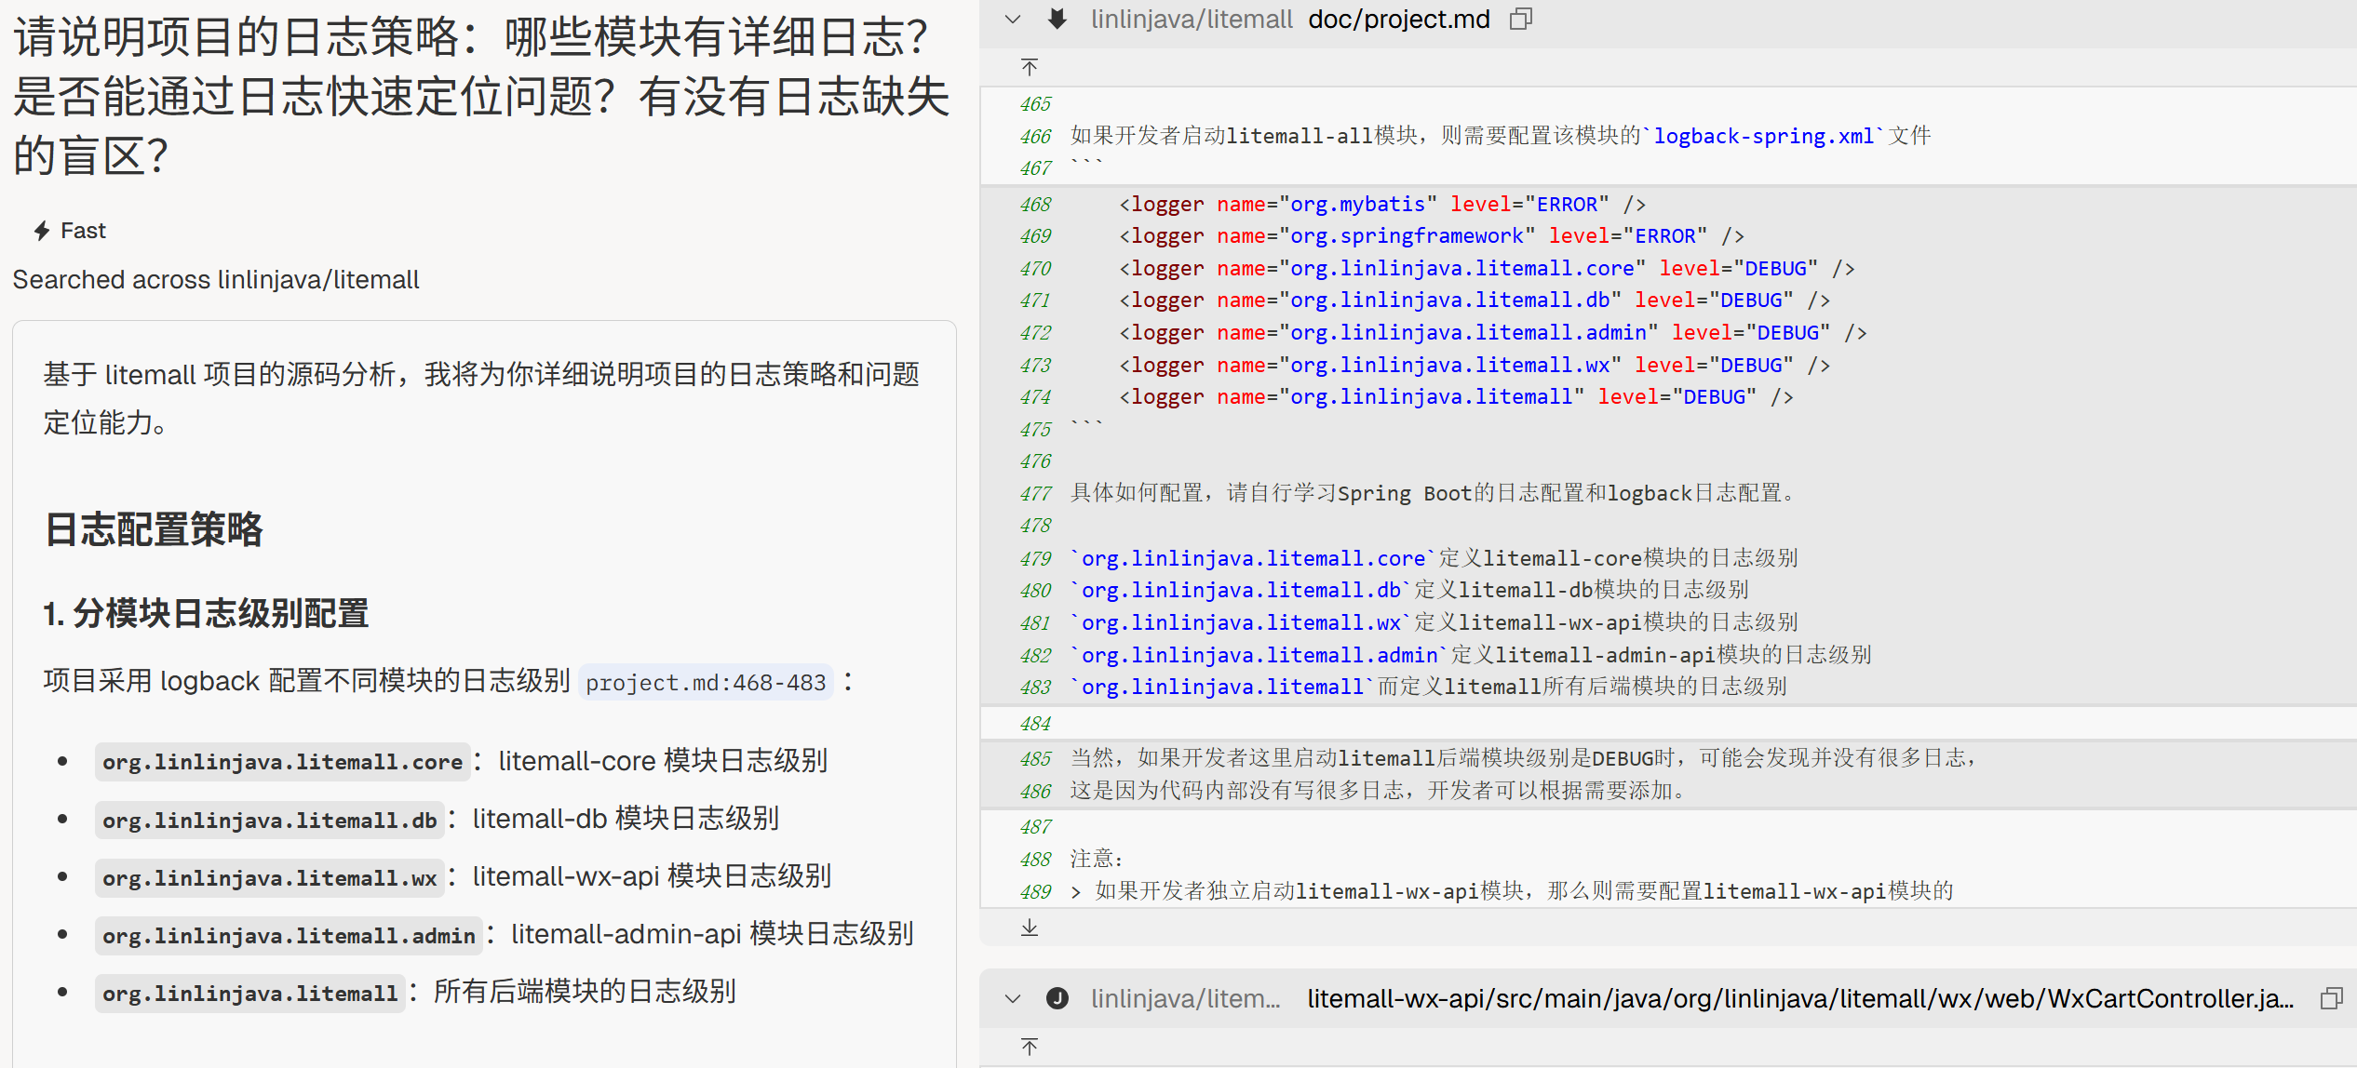The height and width of the screenshot is (1068, 2357).
Task: Open linlinjava/litemall repo link in header
Action: [1192, 19]
